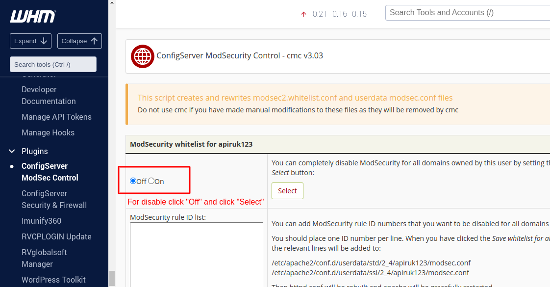550x287 pixels.
Task: Focus the Search tools sidebar field
Action: 53,65
